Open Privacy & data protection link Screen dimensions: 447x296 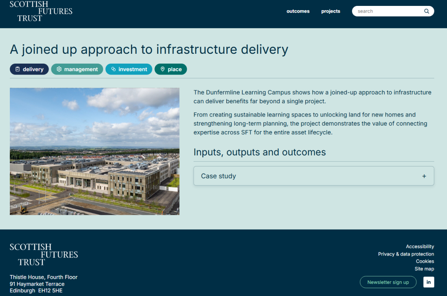pyautogui.click(x=406, y=254)
